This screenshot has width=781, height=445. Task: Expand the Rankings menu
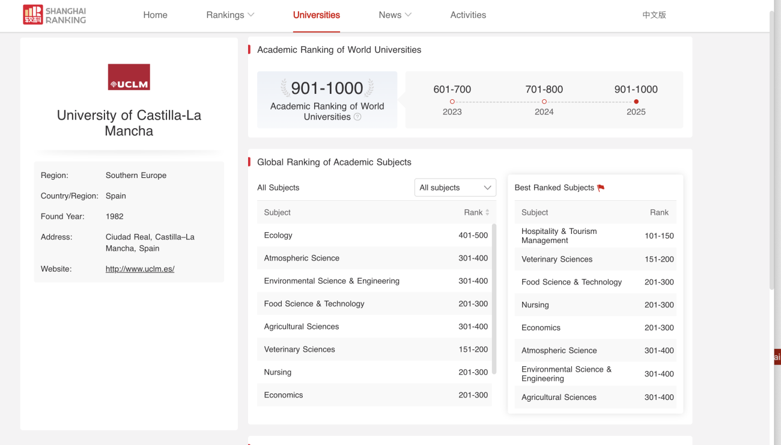(x=230, y=15)
